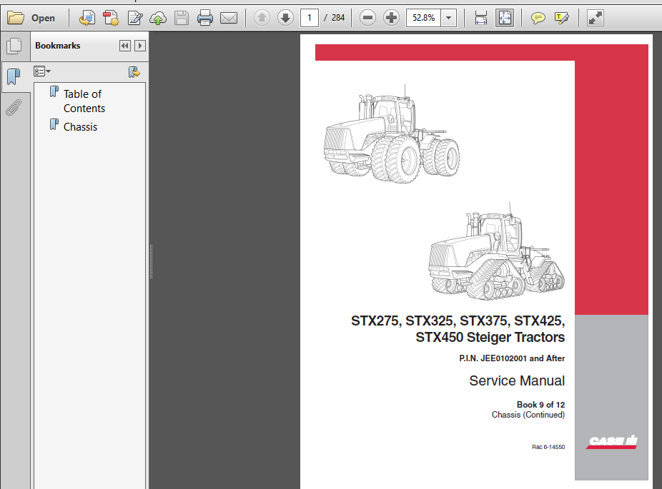Toggle the fit full page icon
Viewport: 662px width, 489px height.
click(x=505, y=18)
